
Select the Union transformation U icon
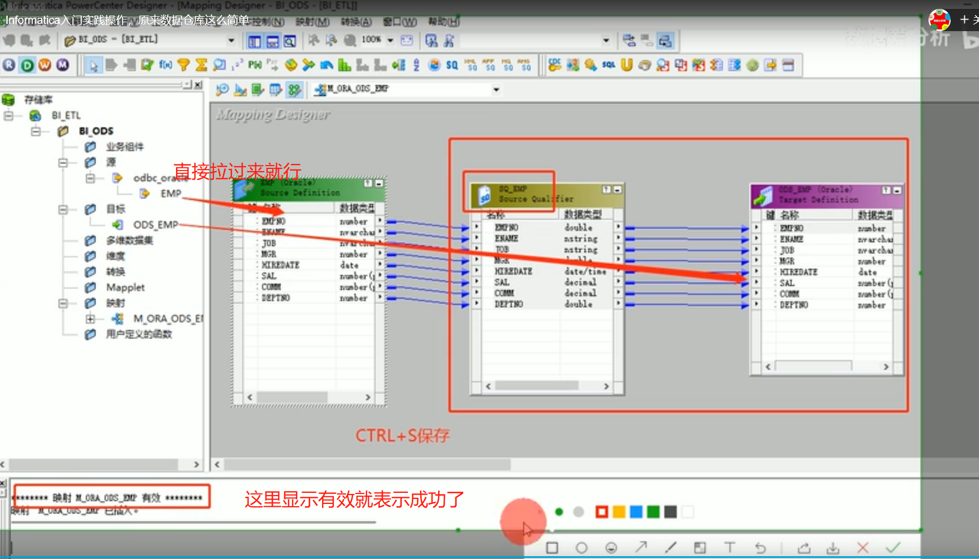coord(626,65)
